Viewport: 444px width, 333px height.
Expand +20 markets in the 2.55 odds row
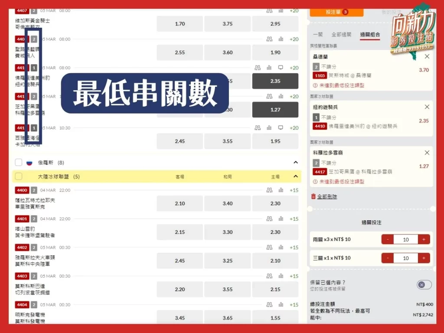tap(294, 39)
